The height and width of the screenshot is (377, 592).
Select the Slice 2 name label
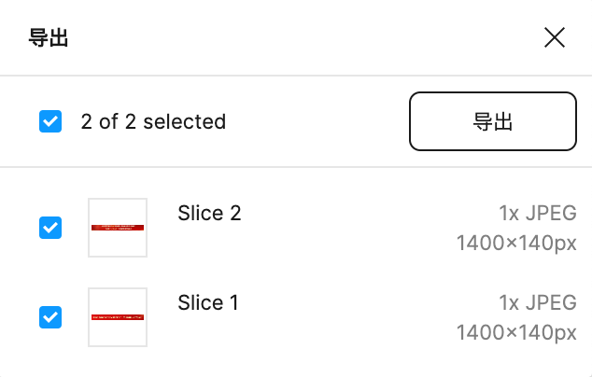pos(209,213)
